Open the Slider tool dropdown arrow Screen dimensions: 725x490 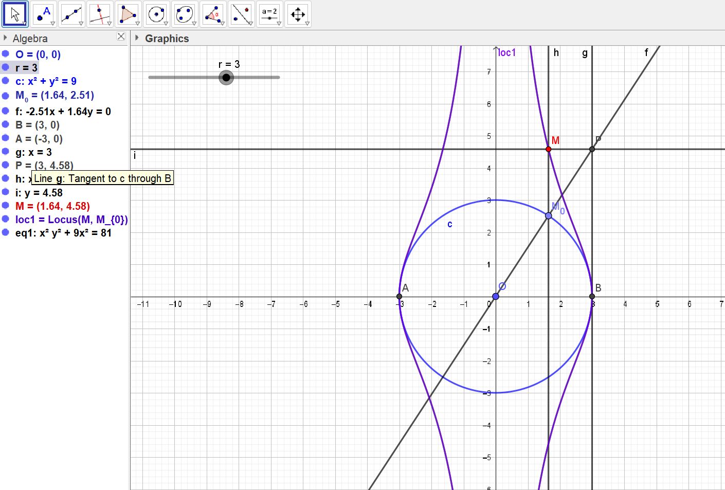tap(279, 23)
